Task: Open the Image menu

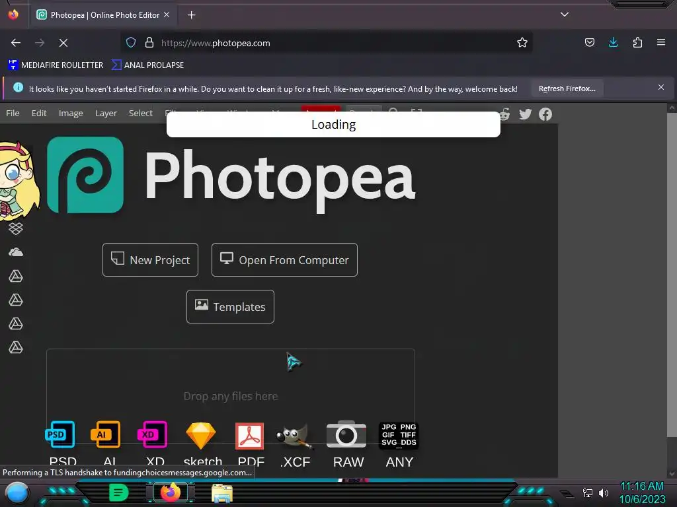Action: [x=71, y=113]
